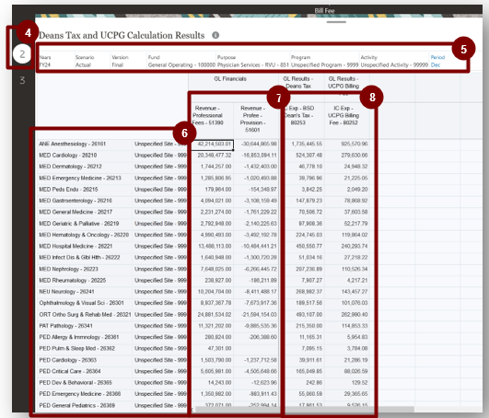The image size is (489, 418).
Task: Click BSD Dean's Tax cell for NEU Neurology
Action: (x=302, y=292)
